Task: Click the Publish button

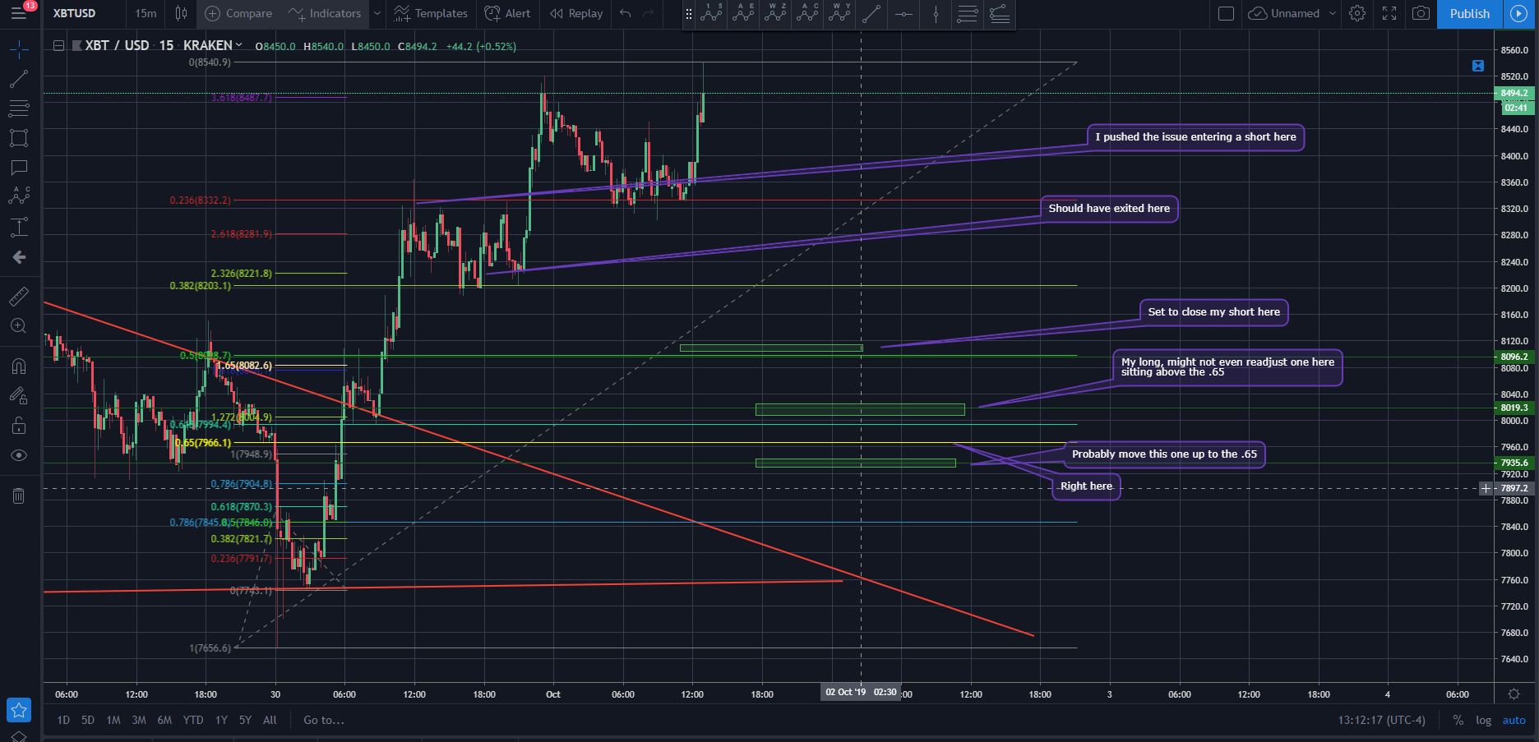Action: 1469,13
